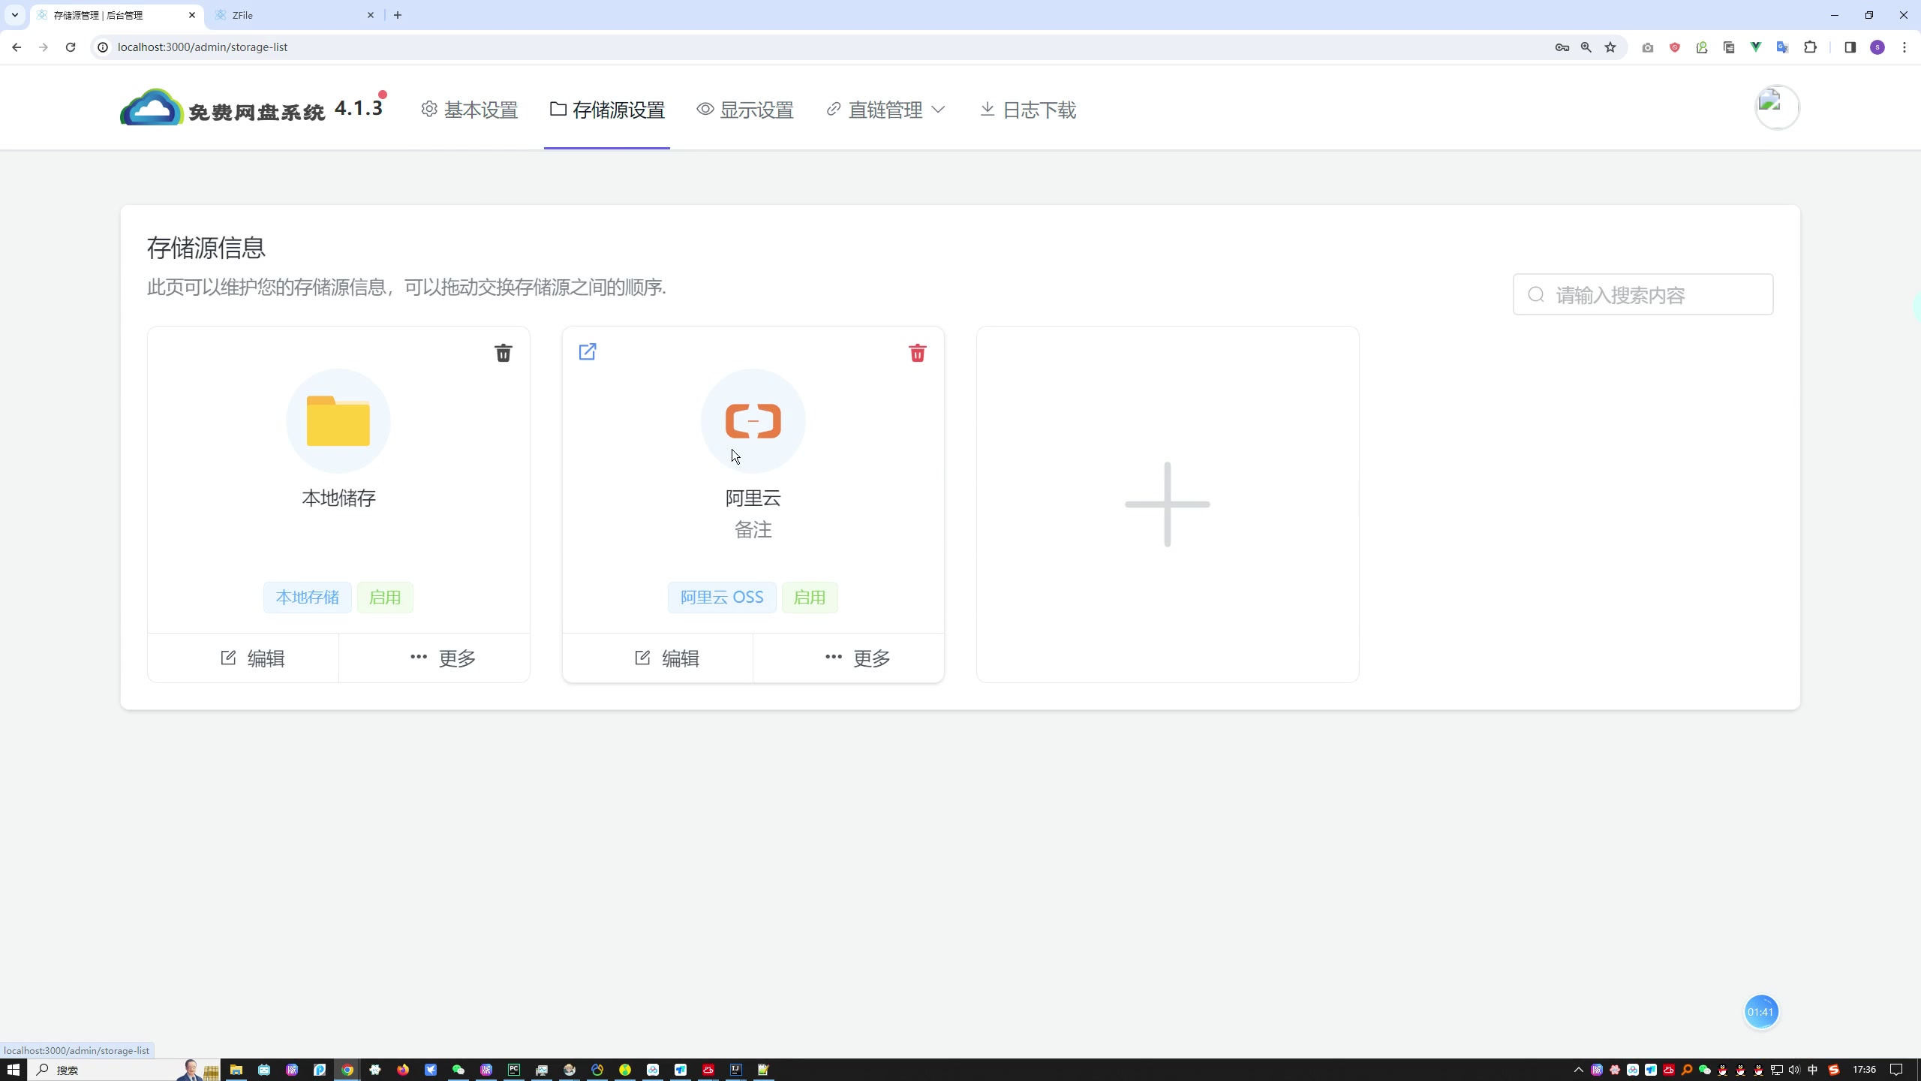Image resolution: width=1921 pixels, height=1081 pixels.
Task: Open 阿里云 storage via external link icon
Action: click(588, 351)
